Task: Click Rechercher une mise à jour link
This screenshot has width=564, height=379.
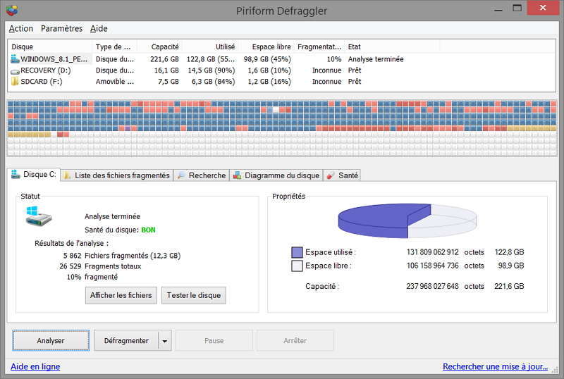Action: click(x=495, y=366)
